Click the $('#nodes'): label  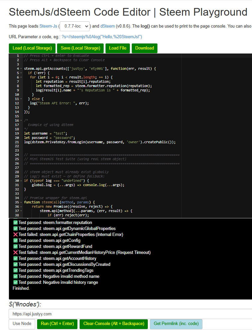(25, 304)
